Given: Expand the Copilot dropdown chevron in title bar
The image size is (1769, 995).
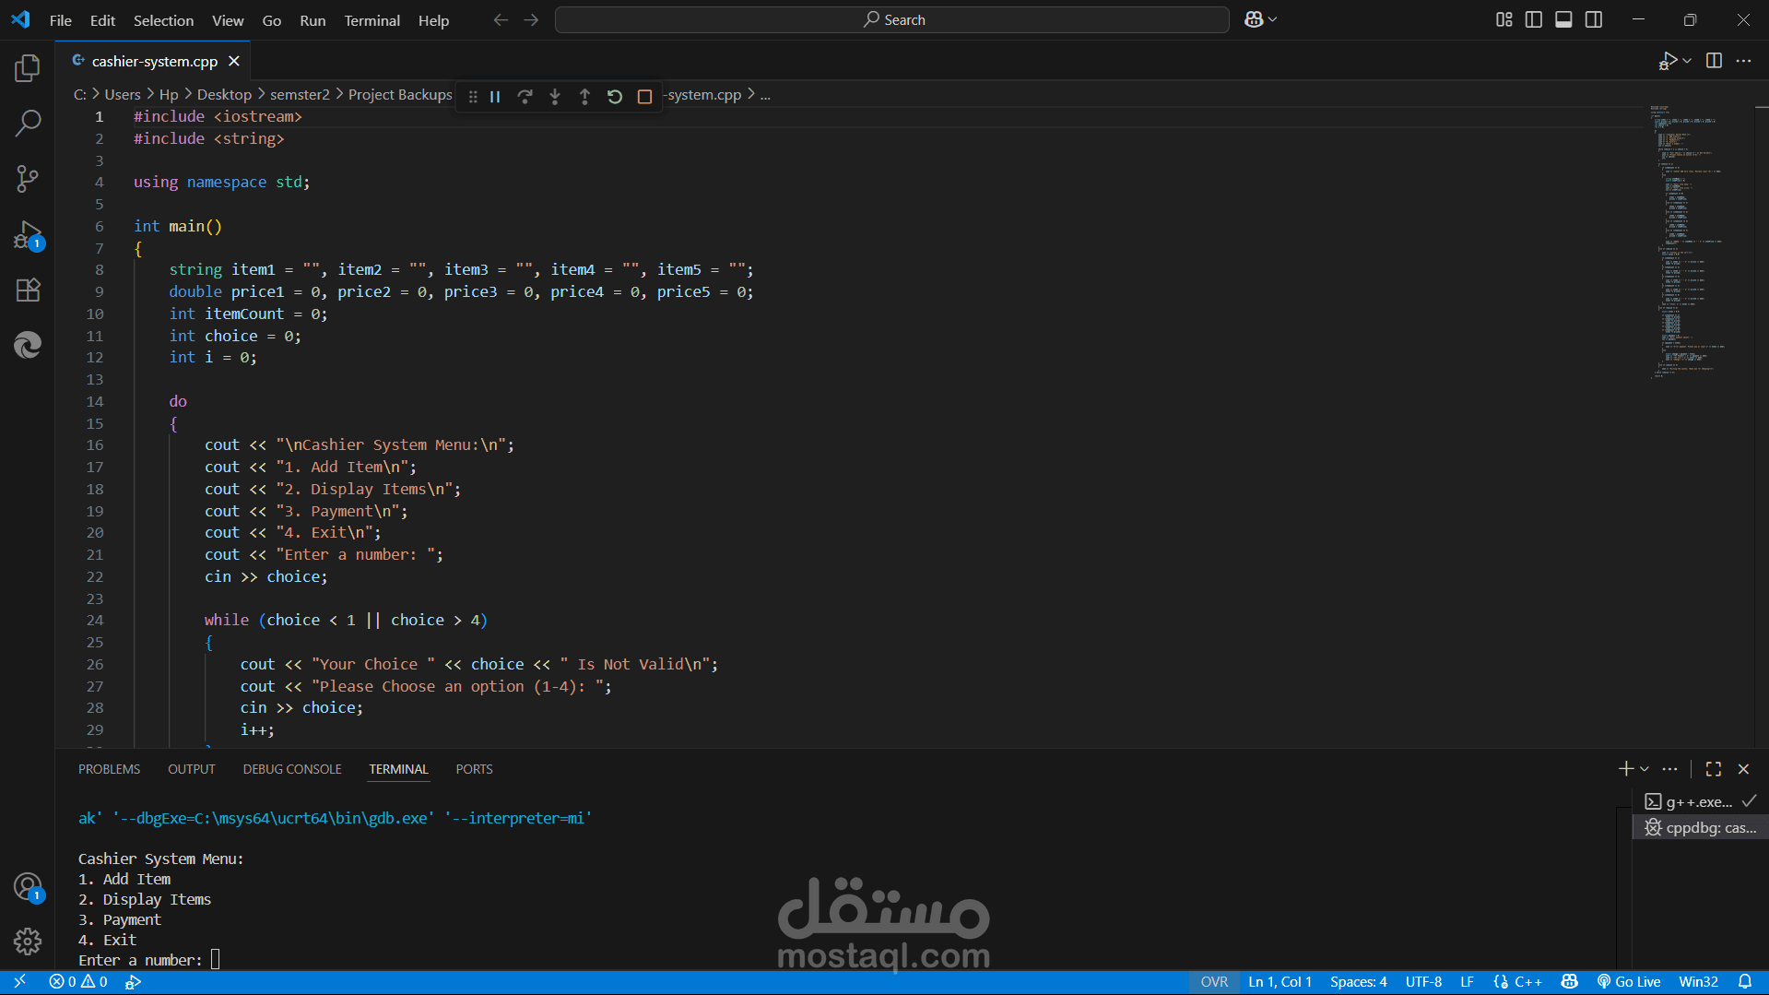Looking at the screenshot, I should [x=1273, y=19].
